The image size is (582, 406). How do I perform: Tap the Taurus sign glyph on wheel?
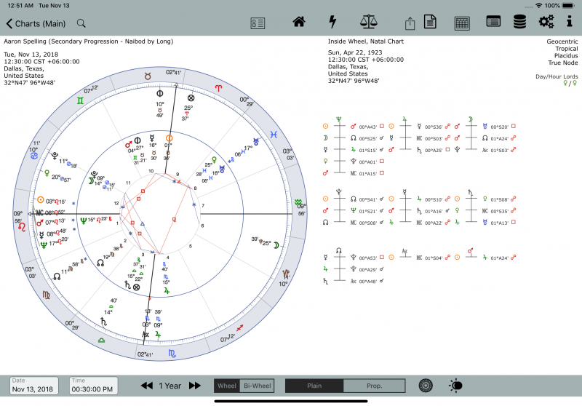(148, 76)
